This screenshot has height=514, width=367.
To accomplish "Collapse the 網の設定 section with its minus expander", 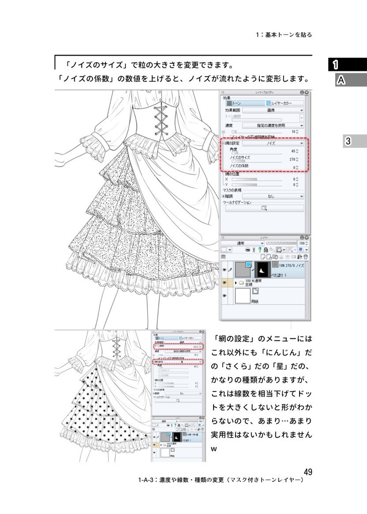I will [x=223, y=143].
